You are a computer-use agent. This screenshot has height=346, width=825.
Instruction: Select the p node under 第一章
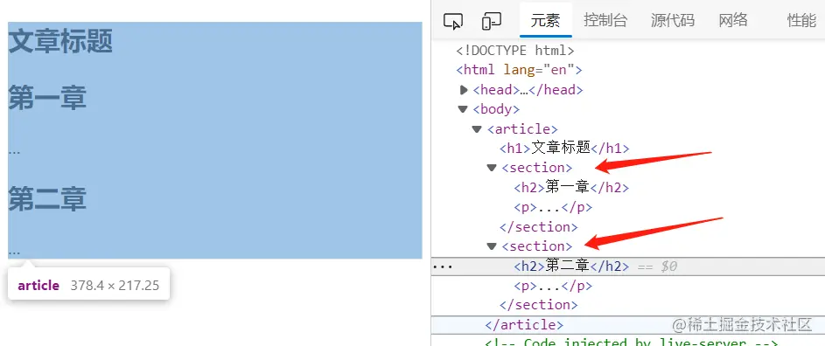tap(553, 207)
